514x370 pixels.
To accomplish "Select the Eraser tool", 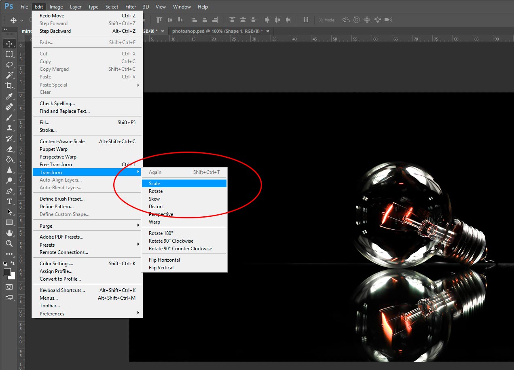I will (9, 149).
